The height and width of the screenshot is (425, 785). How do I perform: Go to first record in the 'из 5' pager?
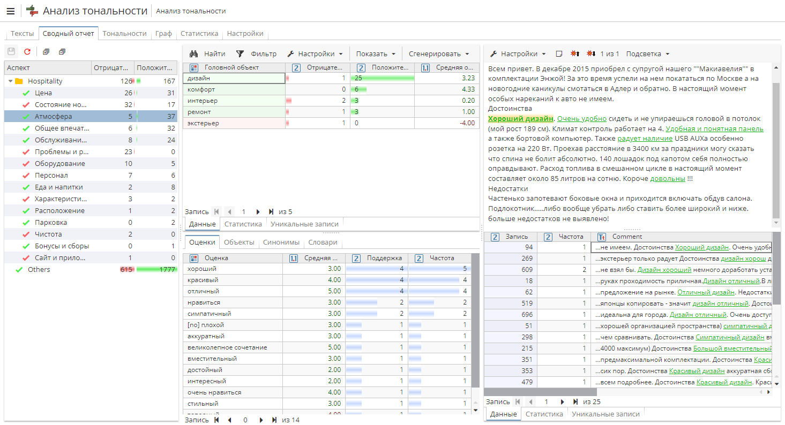coord(216,211)
